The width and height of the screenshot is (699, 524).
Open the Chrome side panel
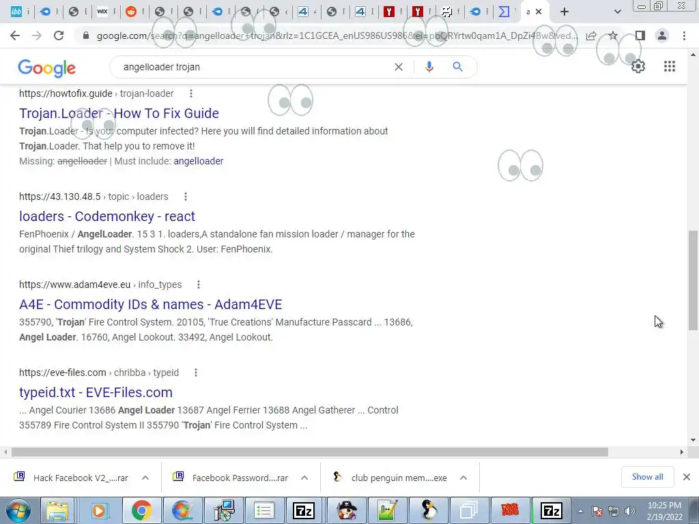[640, 35]
